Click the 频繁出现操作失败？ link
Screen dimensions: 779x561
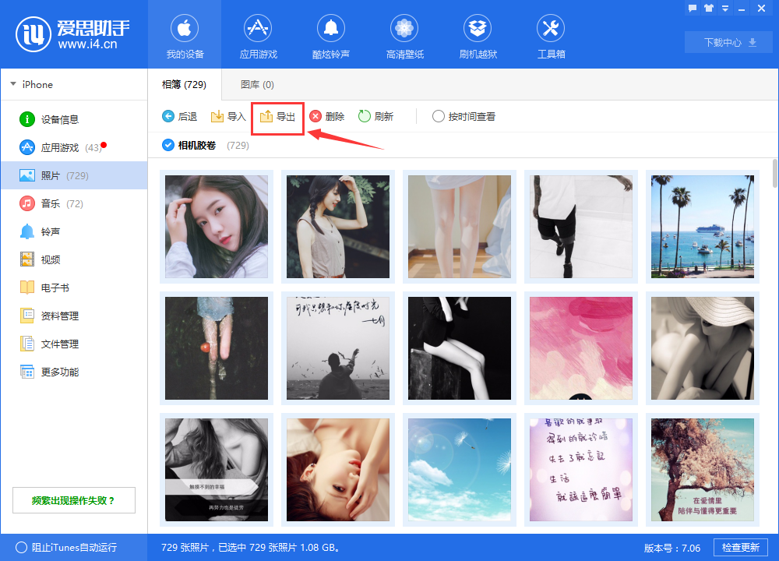click(73, 500)
